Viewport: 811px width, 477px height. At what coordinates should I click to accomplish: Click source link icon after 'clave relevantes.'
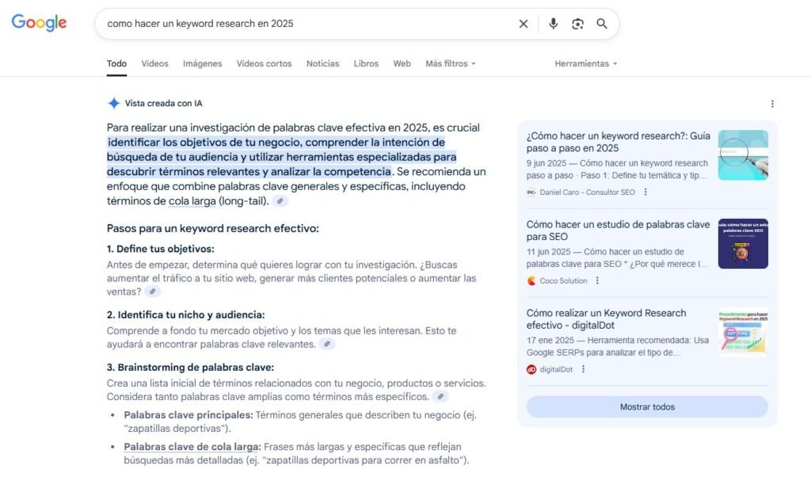tap(327, 345)
